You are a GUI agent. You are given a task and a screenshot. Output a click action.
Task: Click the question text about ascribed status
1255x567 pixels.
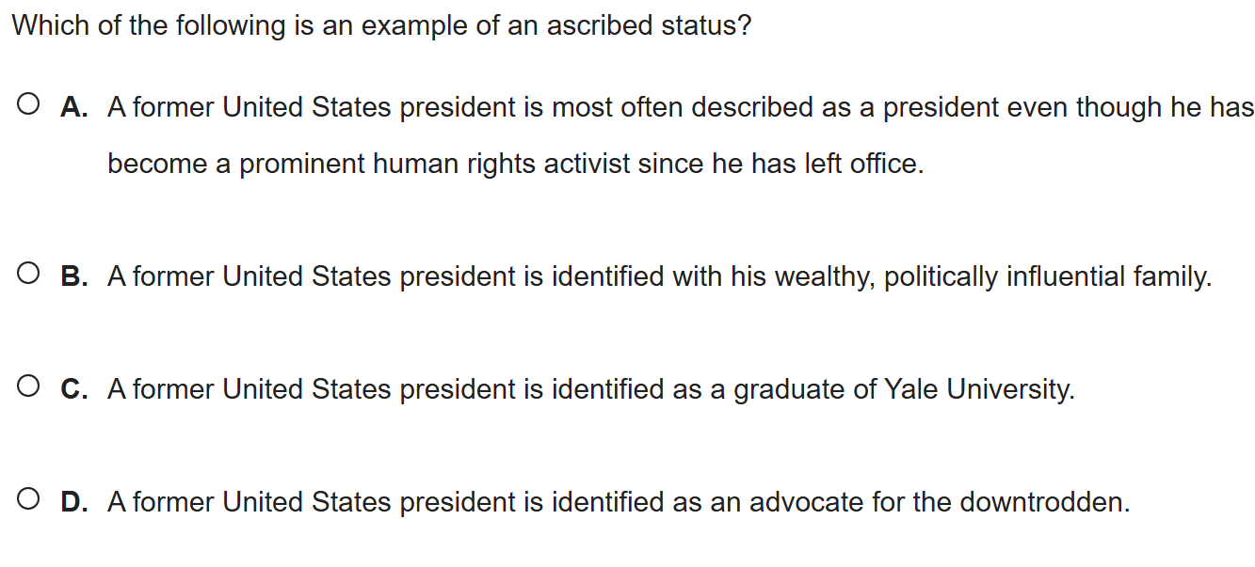(381, 25)
